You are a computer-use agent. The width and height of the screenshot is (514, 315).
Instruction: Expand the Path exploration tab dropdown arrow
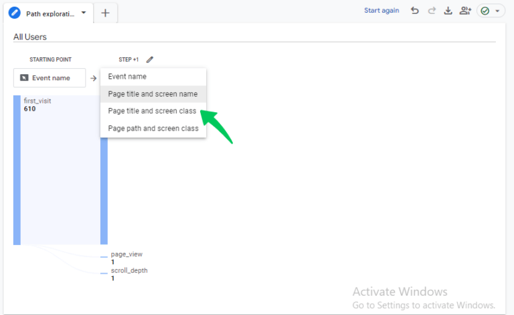pyautogui.click(x=83, y=13)
